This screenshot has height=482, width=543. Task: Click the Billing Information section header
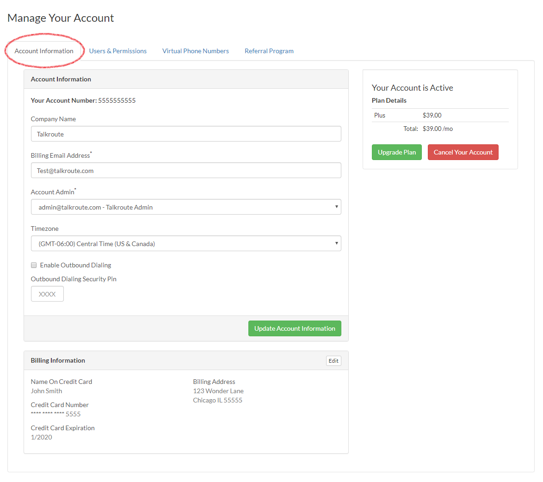click(58, 360)
